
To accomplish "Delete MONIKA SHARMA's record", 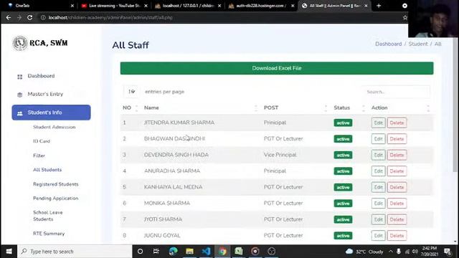I will pos(397,204).
